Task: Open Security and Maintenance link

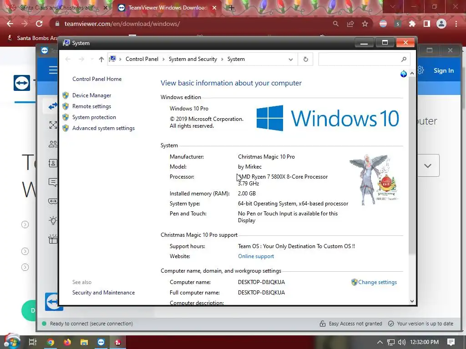Action: [x=103, y=293]
